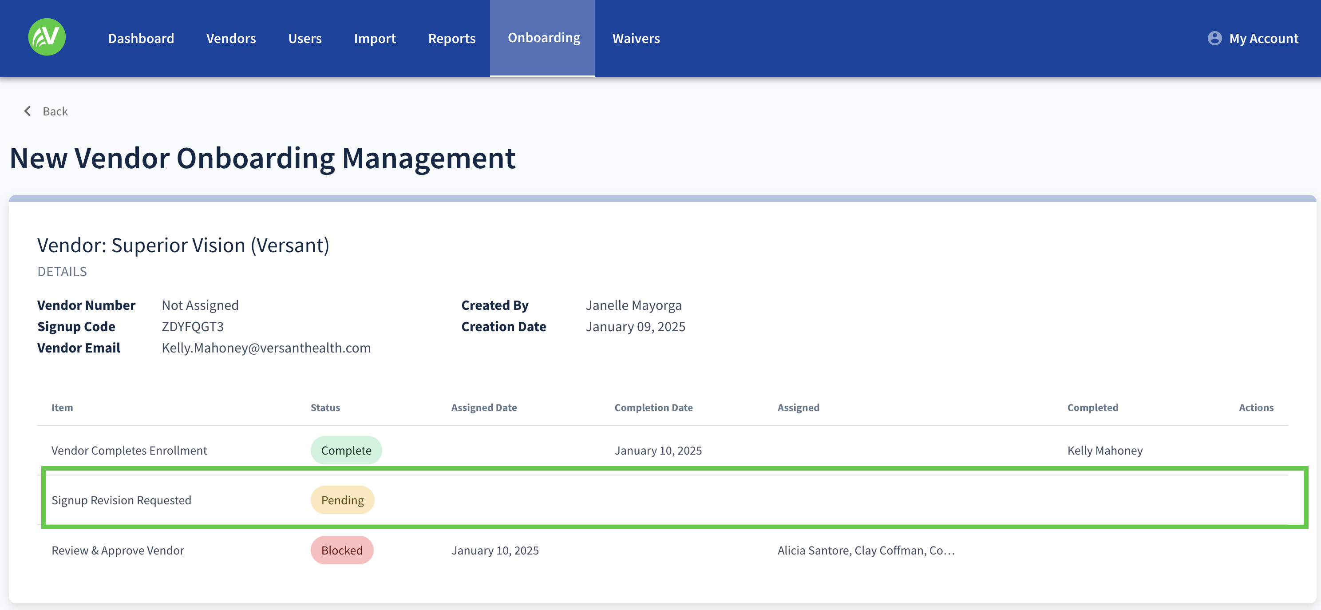Go to the Vendors page
This screenshot has height=610, width=1321.
click(231, 39)
